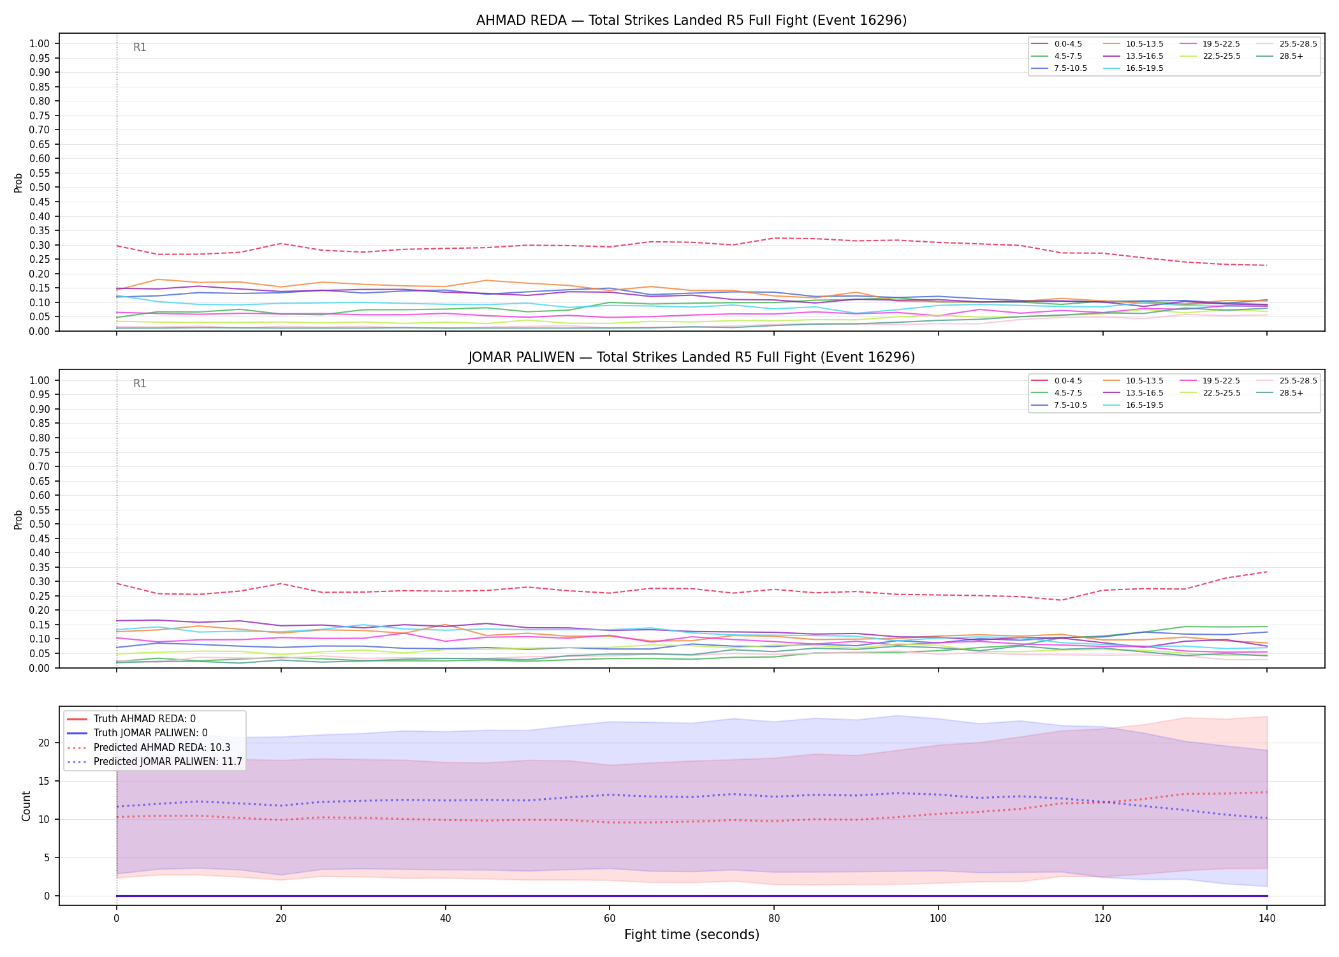Select 4.5-7.5 legend entry in AHMAD REDA chart

click(x=1057, y=56)
